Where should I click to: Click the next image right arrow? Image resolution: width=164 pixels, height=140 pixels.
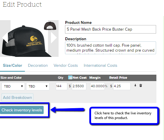click(x=54, y=38)
